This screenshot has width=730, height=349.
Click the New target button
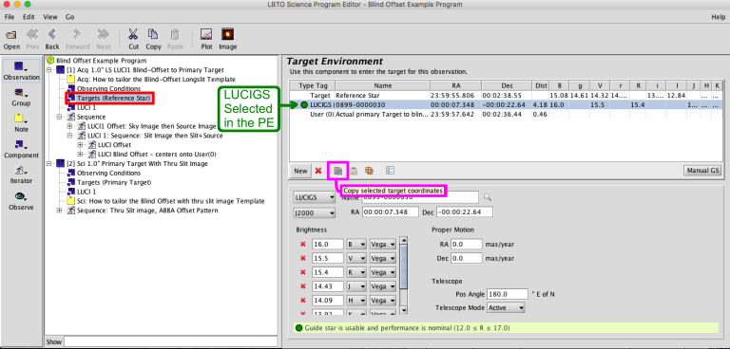pos(300,171)
